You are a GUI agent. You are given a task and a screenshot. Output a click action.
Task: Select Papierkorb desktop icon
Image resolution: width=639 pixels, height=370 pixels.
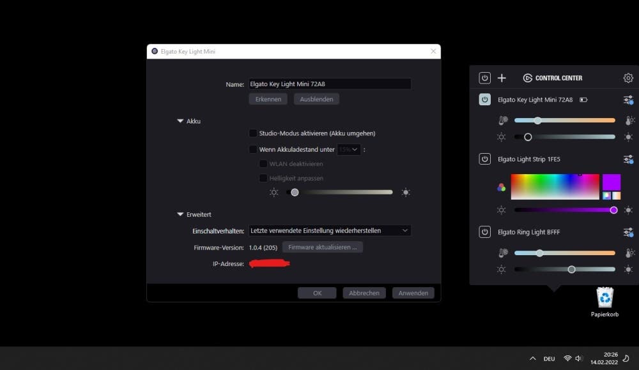(x=604, y=302)
